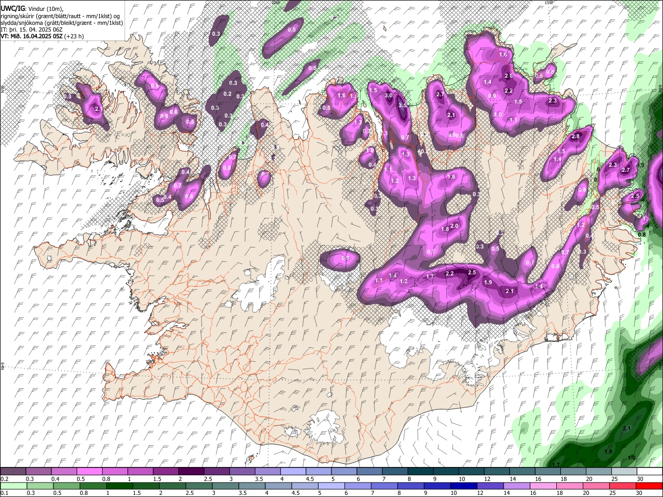Click the 3.5 snowfall value on the map
Viewport: 663px width, 497px height.
point(403,105)
